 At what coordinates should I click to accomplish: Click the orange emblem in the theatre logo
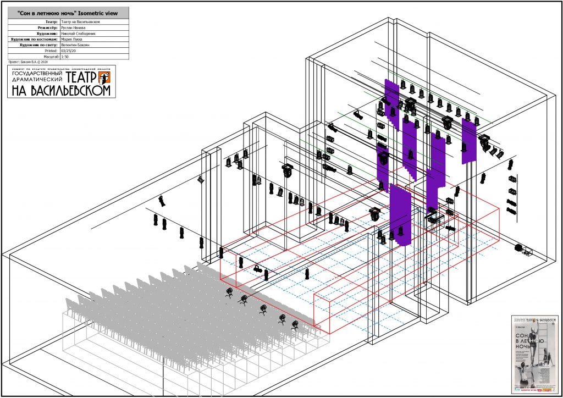pyautogui.click(x=104, y=78)
